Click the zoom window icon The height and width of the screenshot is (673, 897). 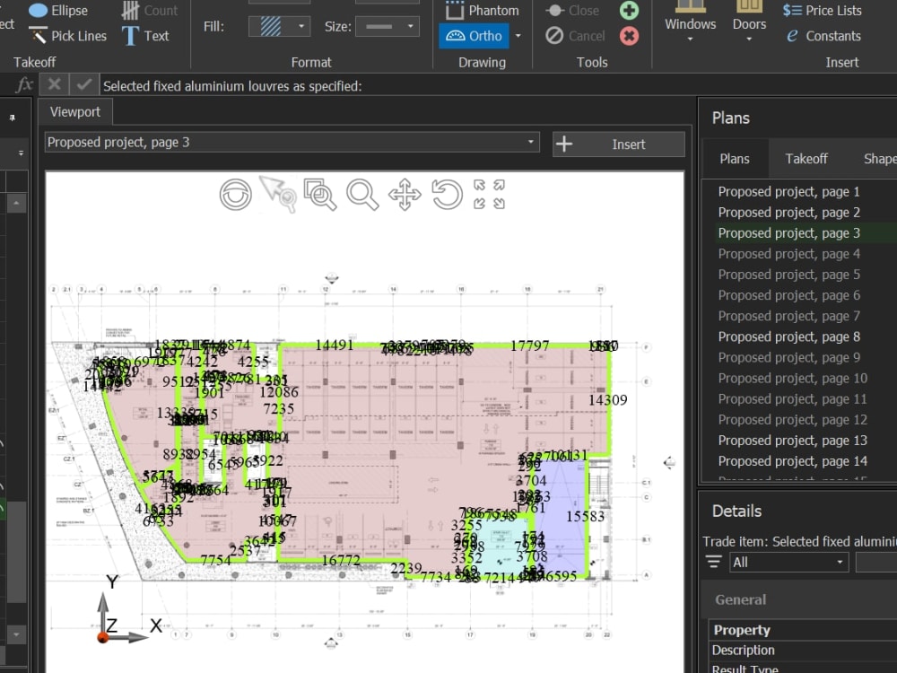(x=320, y=195)
